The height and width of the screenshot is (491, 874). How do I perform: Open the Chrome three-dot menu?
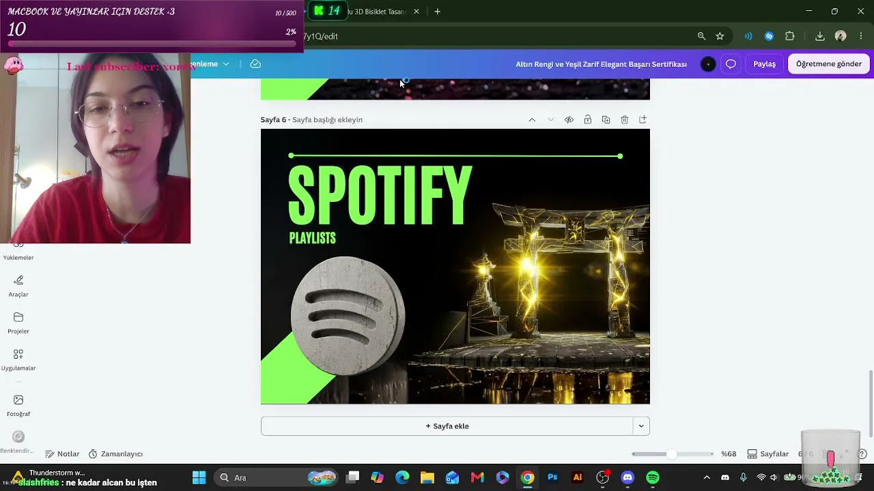point(860,36)
